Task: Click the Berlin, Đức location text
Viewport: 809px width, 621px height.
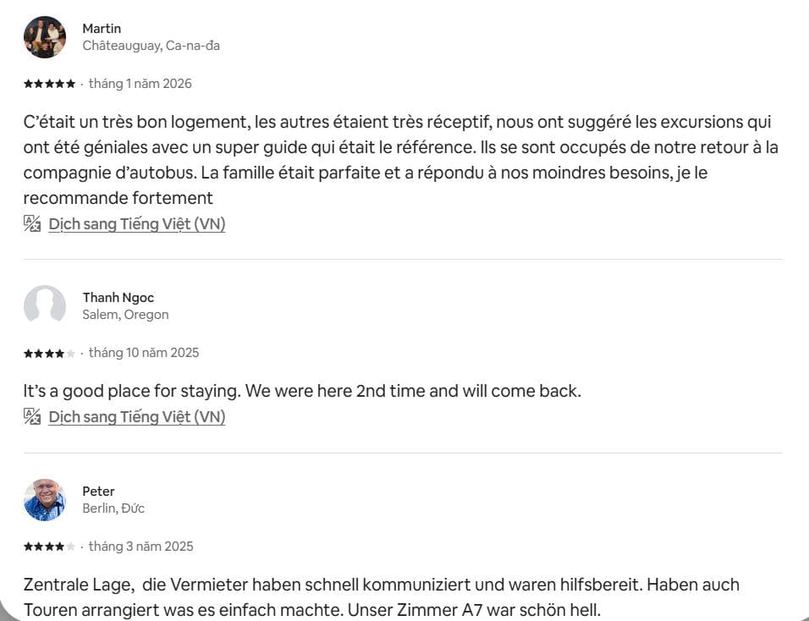Action: (113, 508)
